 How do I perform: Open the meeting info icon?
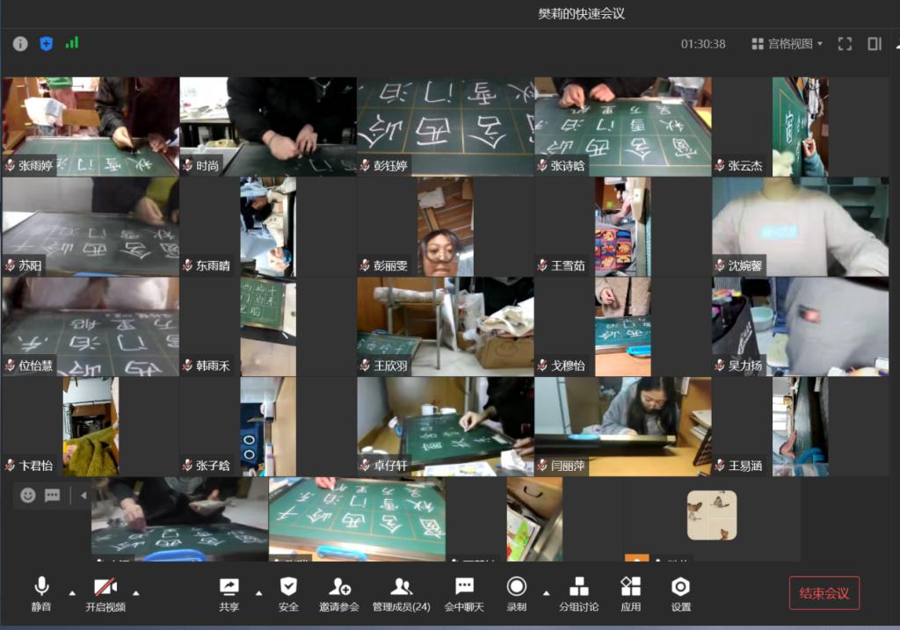click(x=20, y=43)
